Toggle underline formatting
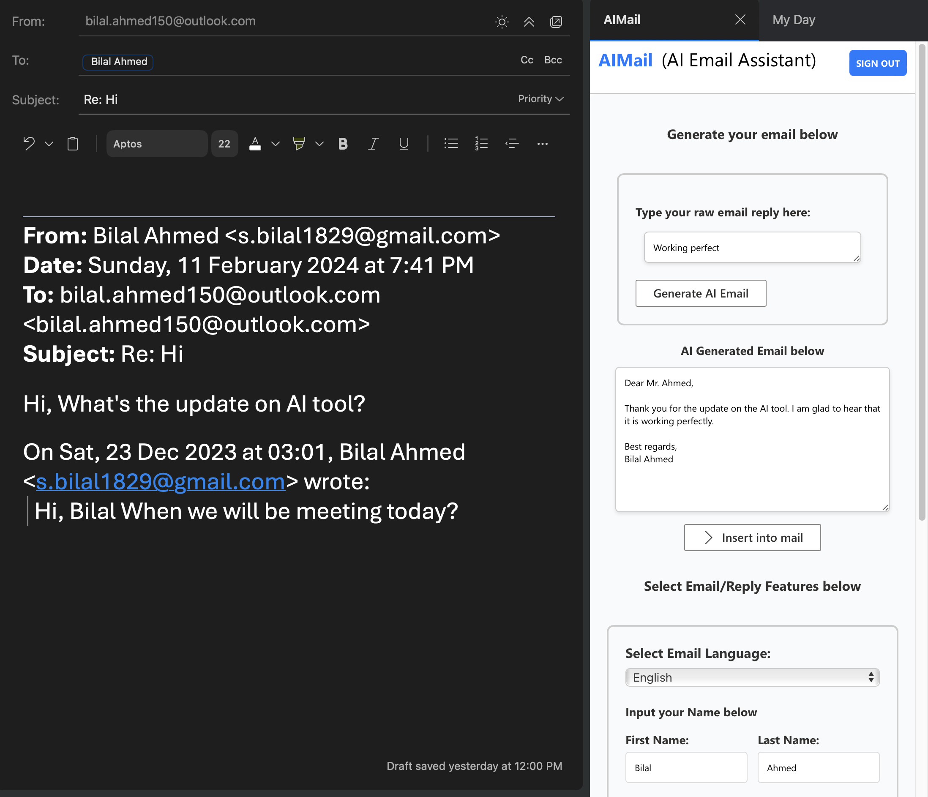 click(x=404, y=144)
